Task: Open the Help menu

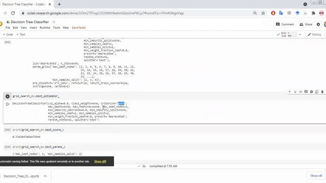Action: pyautogui.click(x=66, y=27)
